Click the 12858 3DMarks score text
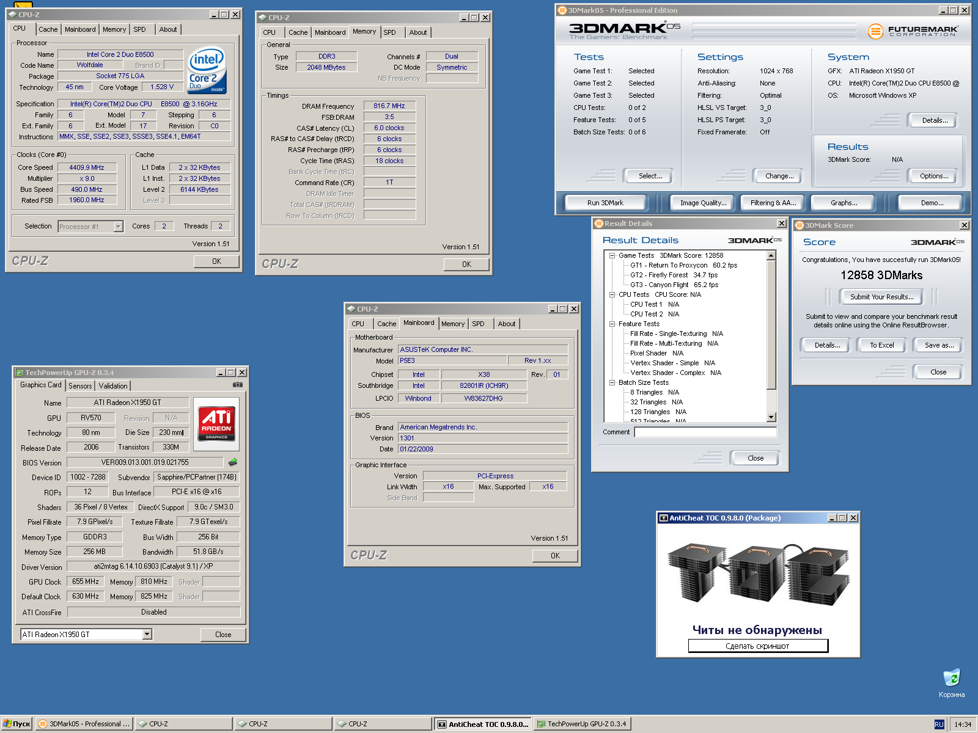 pyautogui.click(x=881, y=275)
